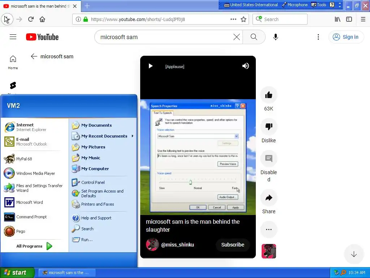Click the browser reload button
Viewport: 370px width, 278px height.
(31, 19)
